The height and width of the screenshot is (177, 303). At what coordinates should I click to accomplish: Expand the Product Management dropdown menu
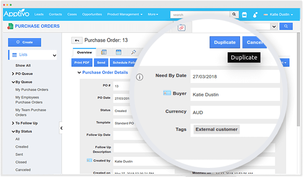coord(125,14)
